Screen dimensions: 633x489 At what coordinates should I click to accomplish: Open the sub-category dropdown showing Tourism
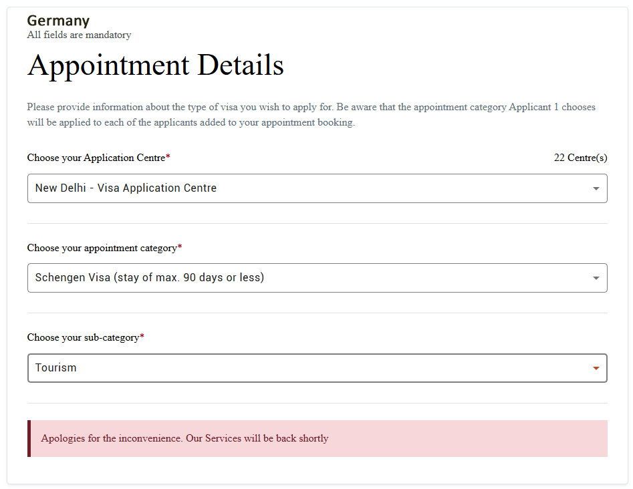(318, 368)
